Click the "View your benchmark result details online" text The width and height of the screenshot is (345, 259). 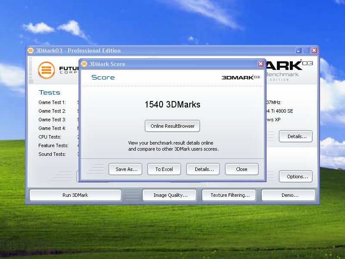[x=171, y=143]
